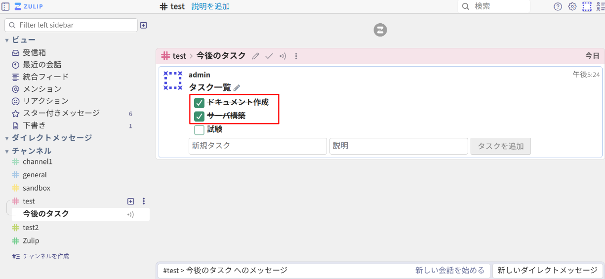Focus the 検索 search box

pos(494,6)
